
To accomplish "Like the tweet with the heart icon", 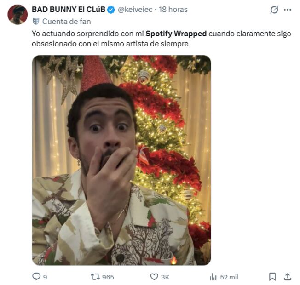I will pos(154,277).
